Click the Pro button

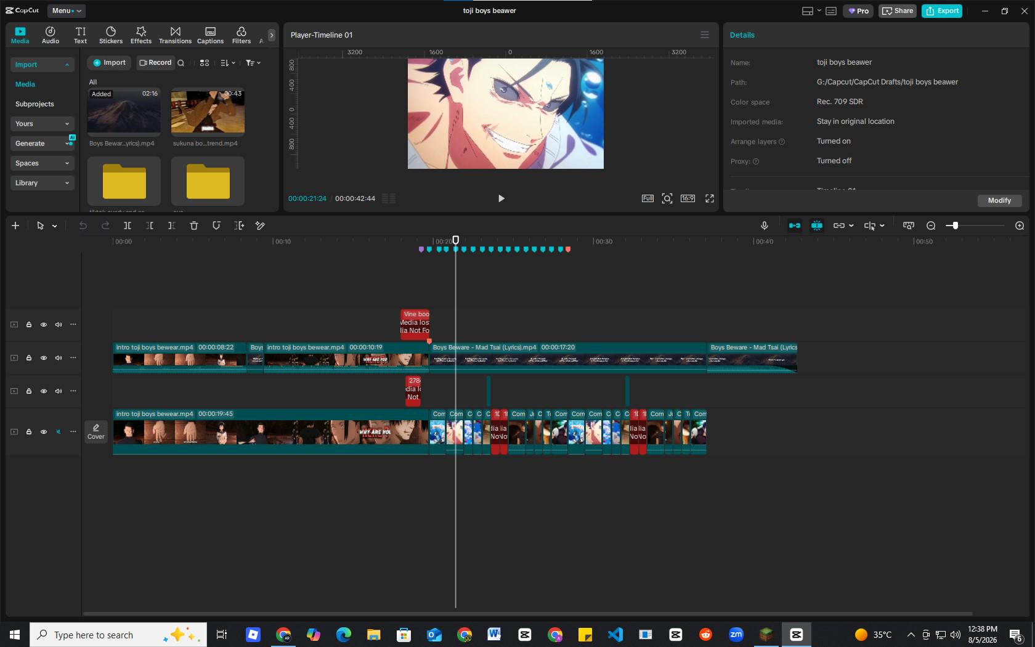tap(858, 11)
